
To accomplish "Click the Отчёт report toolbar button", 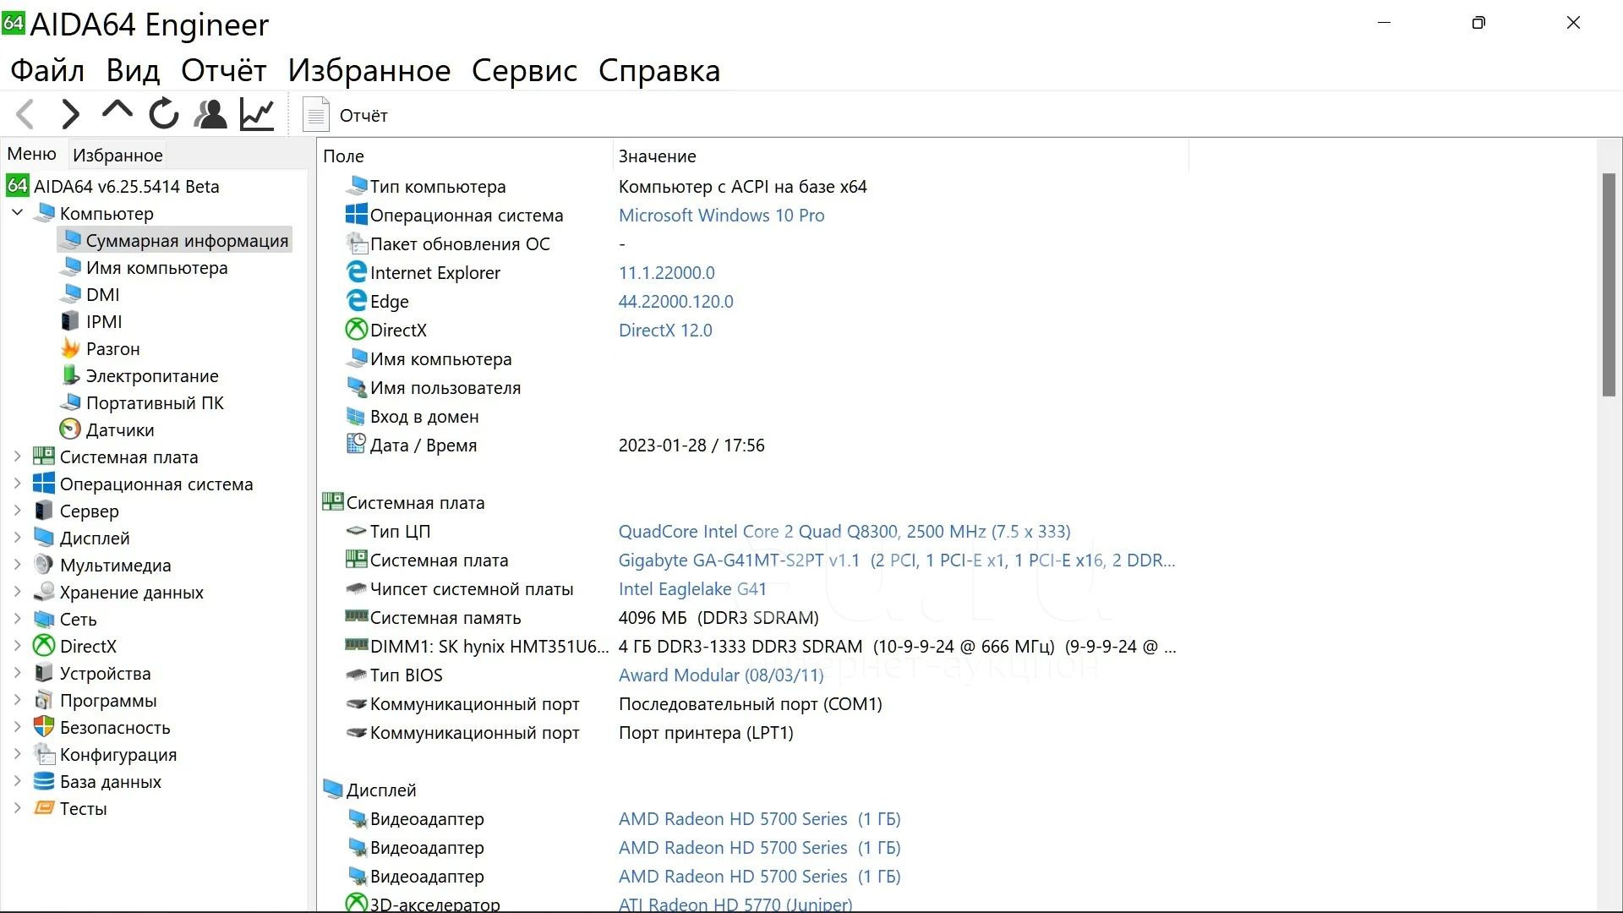I will tap(345, 115).
